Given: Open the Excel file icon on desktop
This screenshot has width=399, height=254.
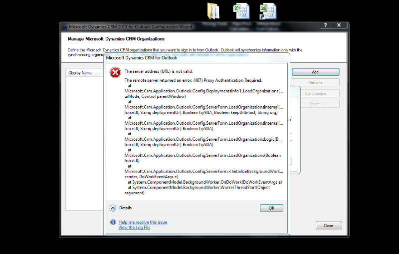Looking at the screenshot, I should (241, 11).
